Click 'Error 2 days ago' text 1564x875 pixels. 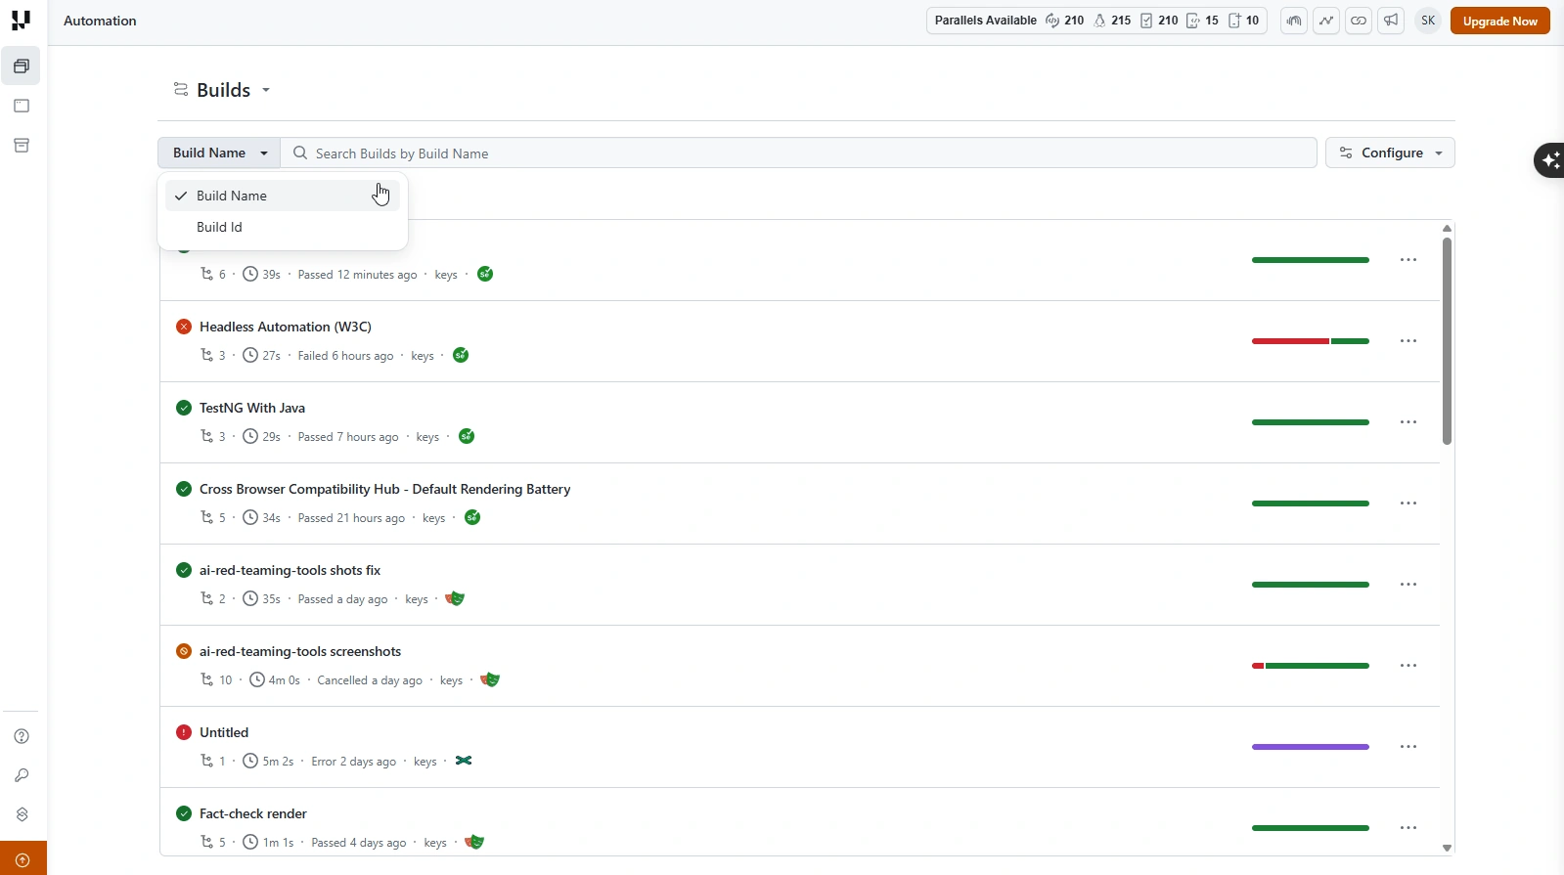(x=354, y=762)
